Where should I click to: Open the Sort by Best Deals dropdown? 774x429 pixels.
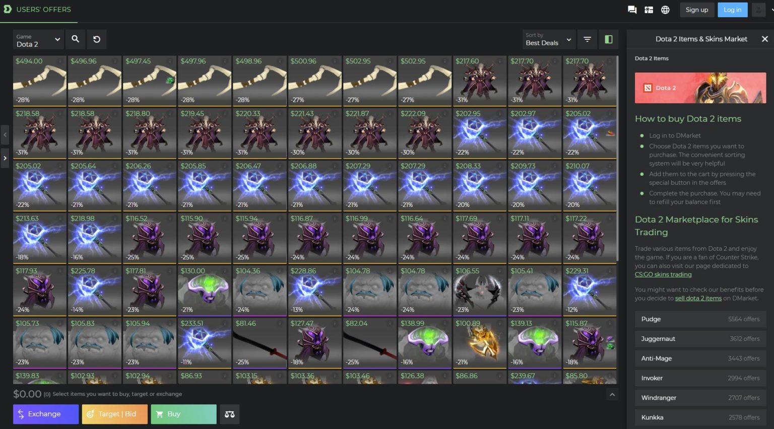click(549, 39)
